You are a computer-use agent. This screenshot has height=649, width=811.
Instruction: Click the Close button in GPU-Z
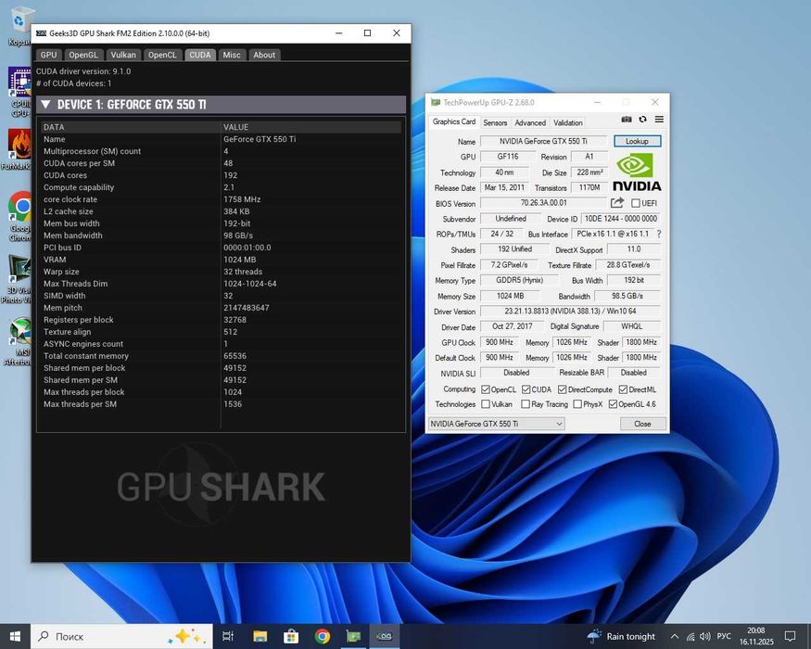coord(642,424)
